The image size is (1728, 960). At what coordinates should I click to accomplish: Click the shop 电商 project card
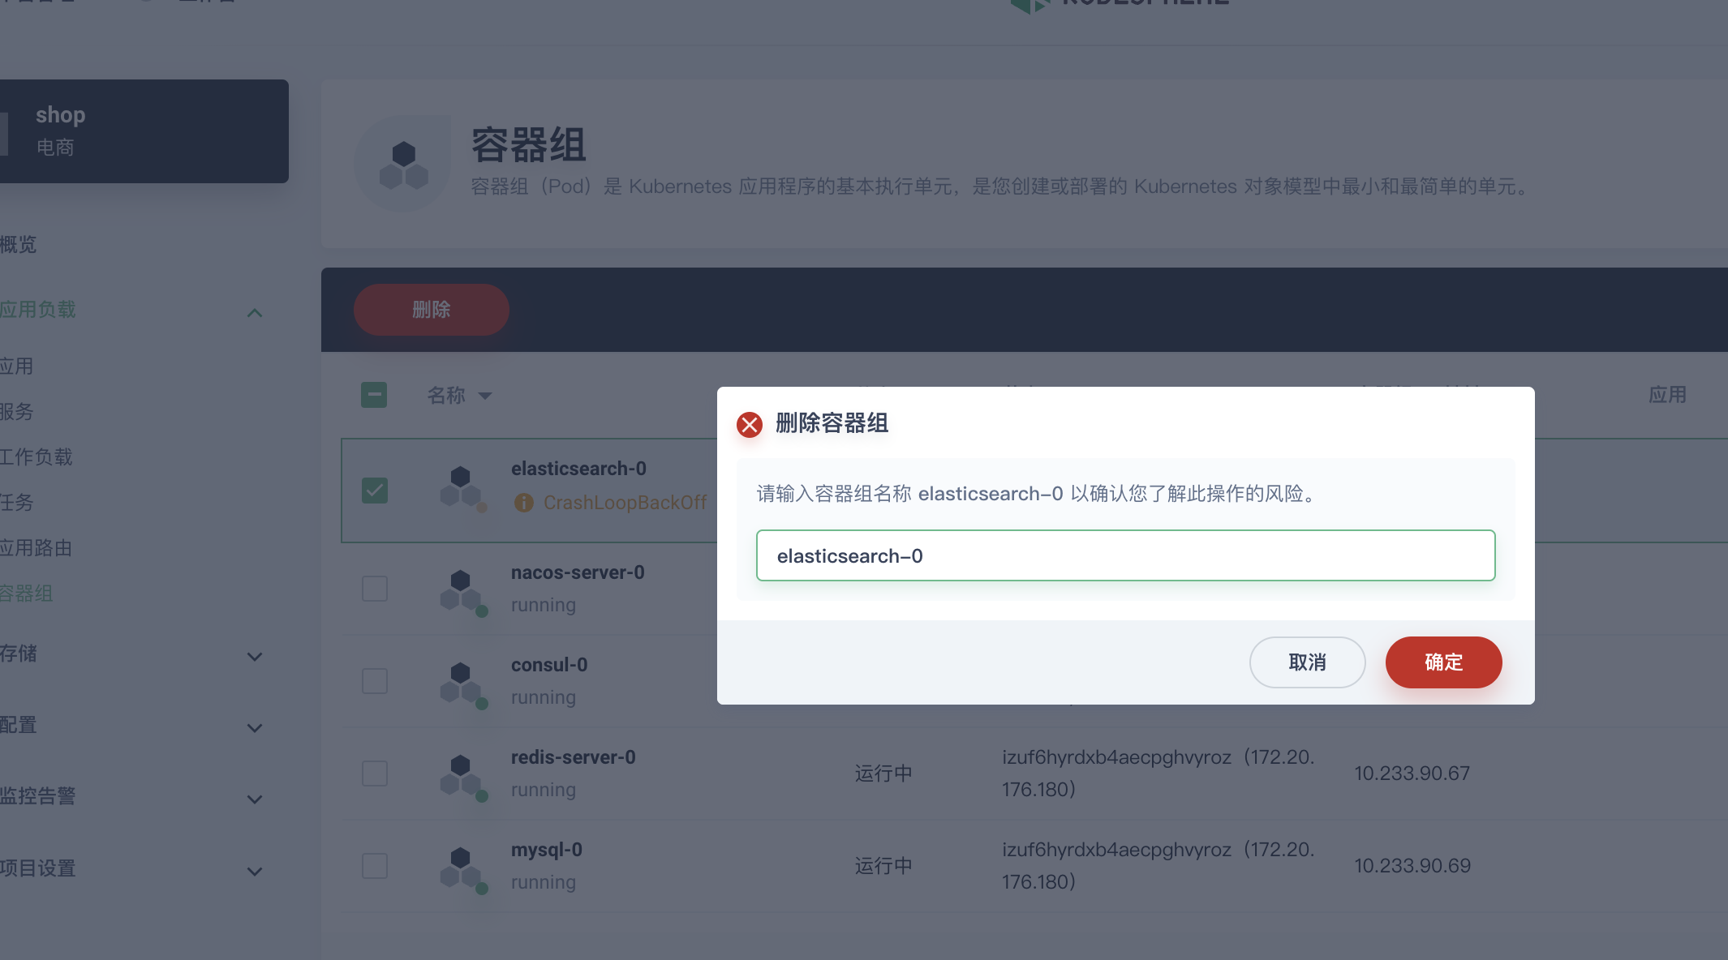[144, 131]
